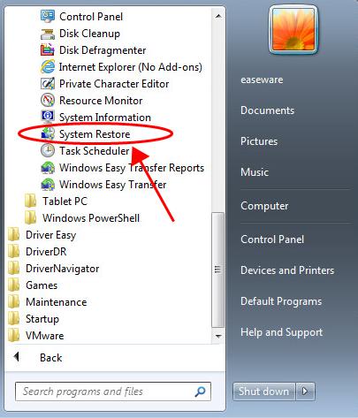Launch Windows Easy Transfer Reports icon
This screenshot has height=418, width=358.
48,168
